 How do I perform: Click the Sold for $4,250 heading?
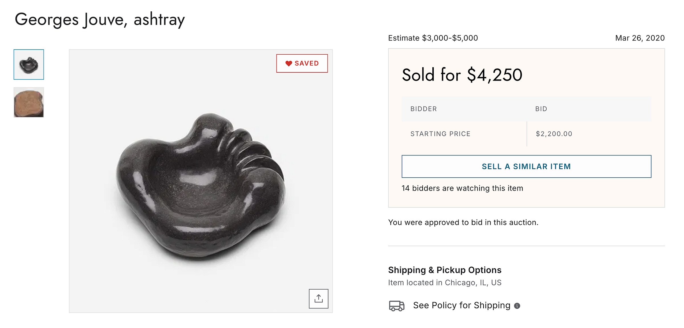[x=462, y=75]
